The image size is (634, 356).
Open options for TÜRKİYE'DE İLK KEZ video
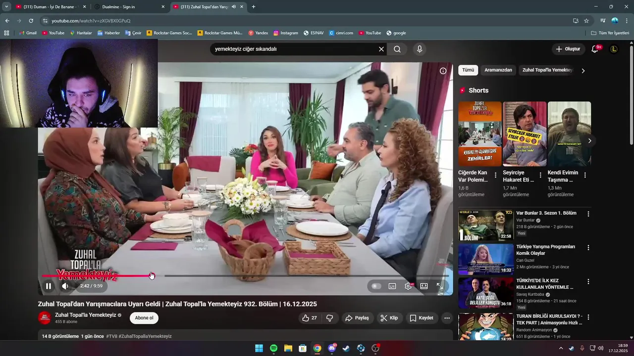click(x=588, y=281)
